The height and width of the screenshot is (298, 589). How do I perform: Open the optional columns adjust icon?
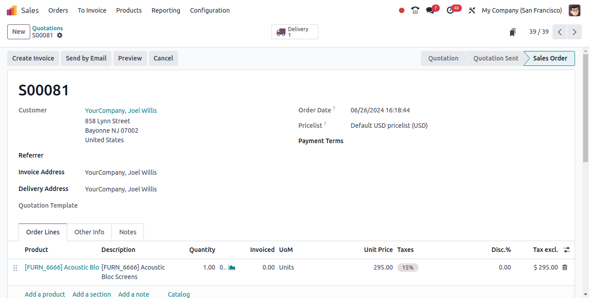[567, 250]
